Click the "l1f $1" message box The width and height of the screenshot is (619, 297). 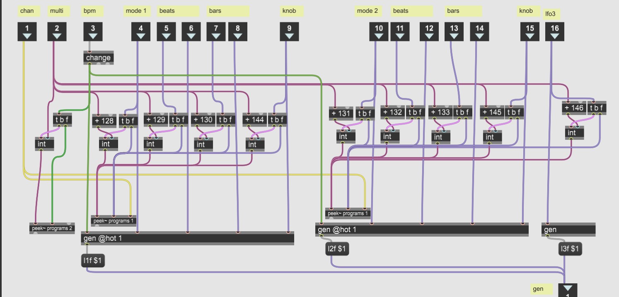[92, 261]
